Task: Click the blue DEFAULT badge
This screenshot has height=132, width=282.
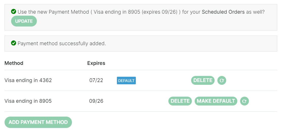Action: (126, 81)
